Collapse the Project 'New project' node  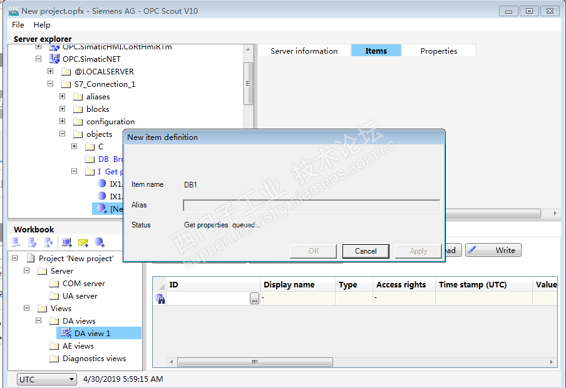[x=15, y=258]
